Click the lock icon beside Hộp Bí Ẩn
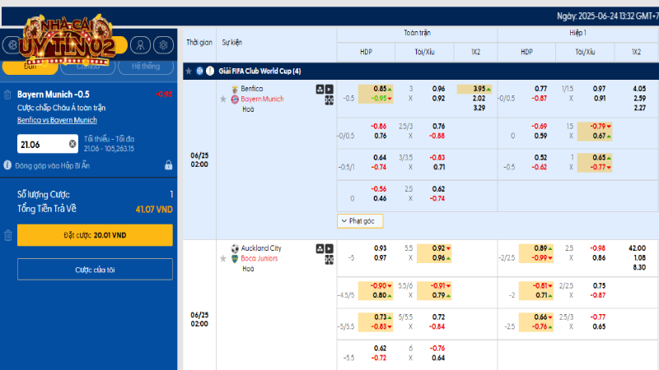 coord(169,165)
